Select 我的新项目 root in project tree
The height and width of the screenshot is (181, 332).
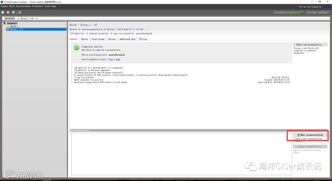click(12, 23)
